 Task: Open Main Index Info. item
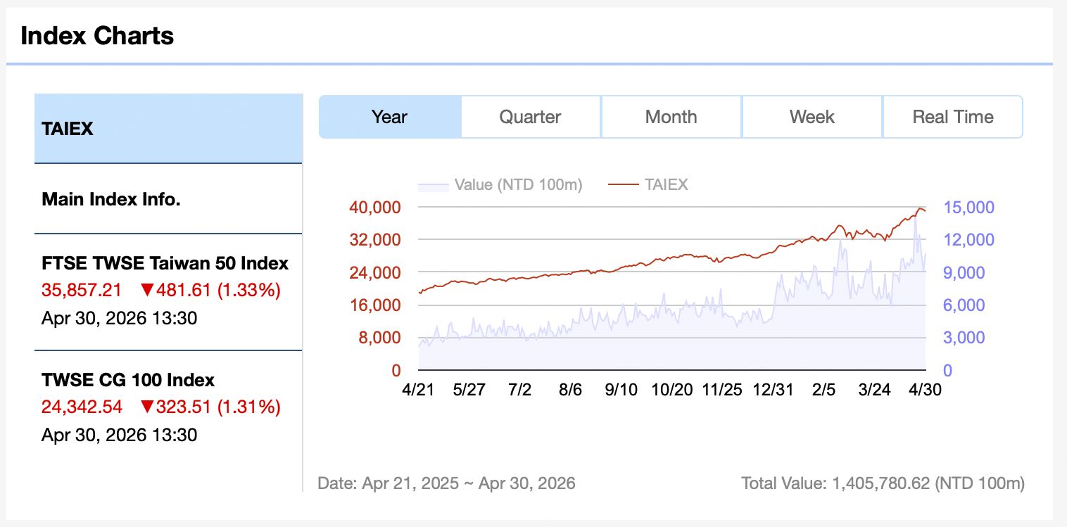point(168,199)
